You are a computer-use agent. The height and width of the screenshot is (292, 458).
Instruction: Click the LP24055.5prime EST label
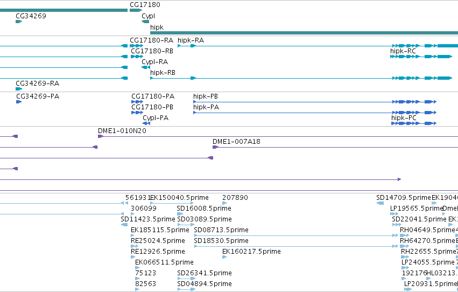tap(428, 263)
